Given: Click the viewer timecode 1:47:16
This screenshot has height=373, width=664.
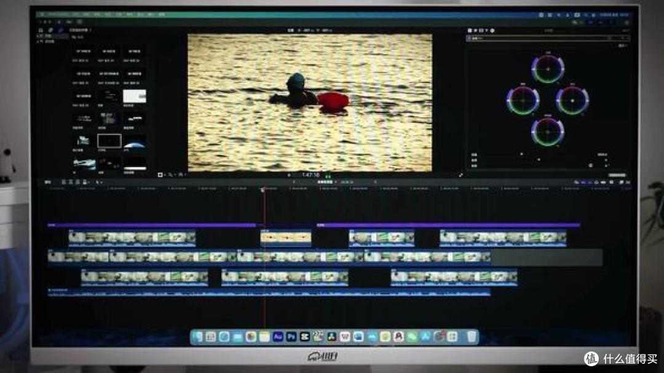Looking at the screenshot, I should 310,175.
